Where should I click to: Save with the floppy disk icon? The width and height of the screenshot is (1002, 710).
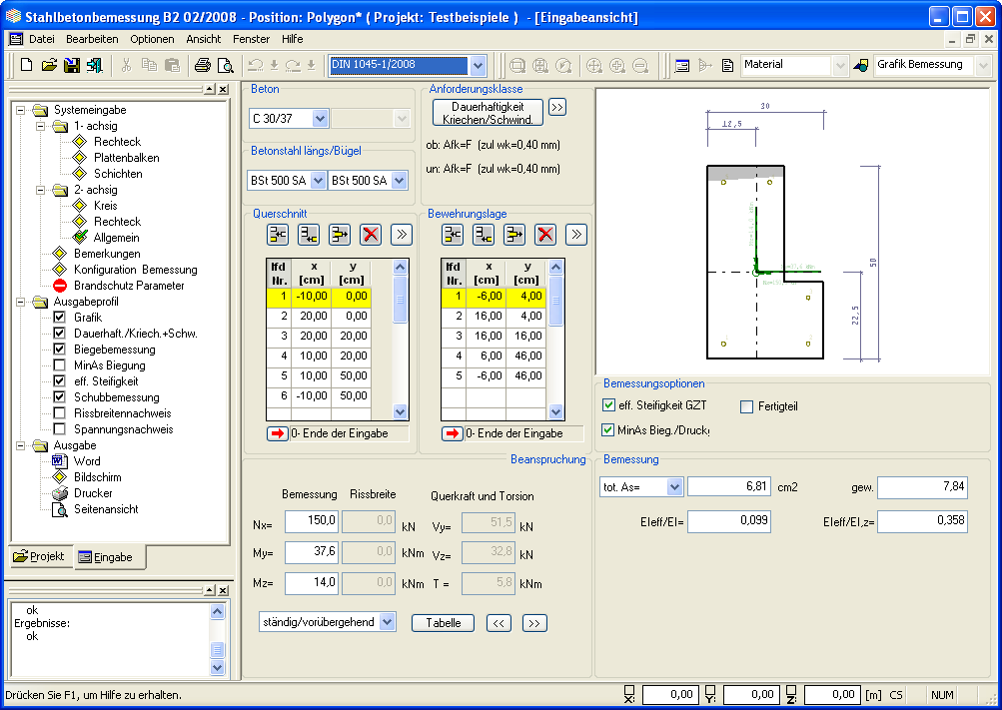pos(72,65)
